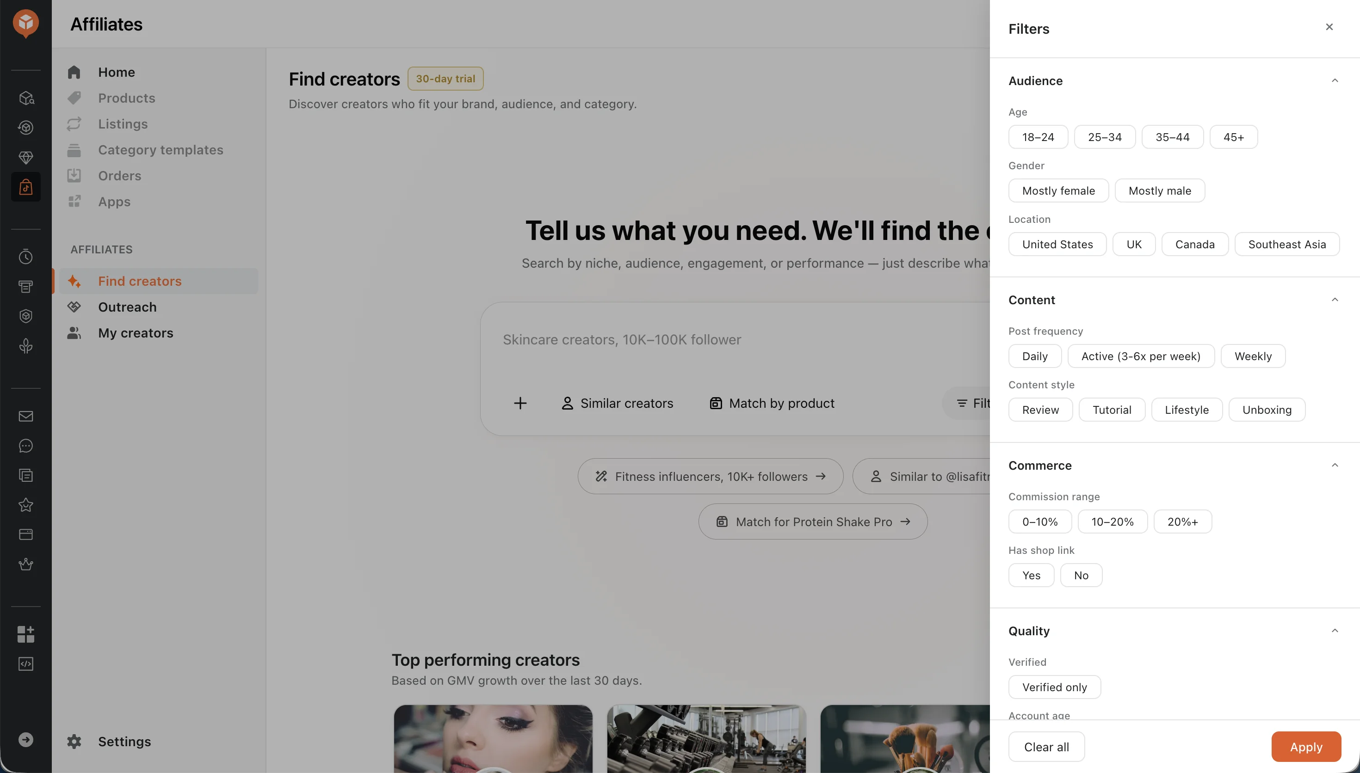Open the gym dumbbells creator thumbnail

[x=706, y=738]
